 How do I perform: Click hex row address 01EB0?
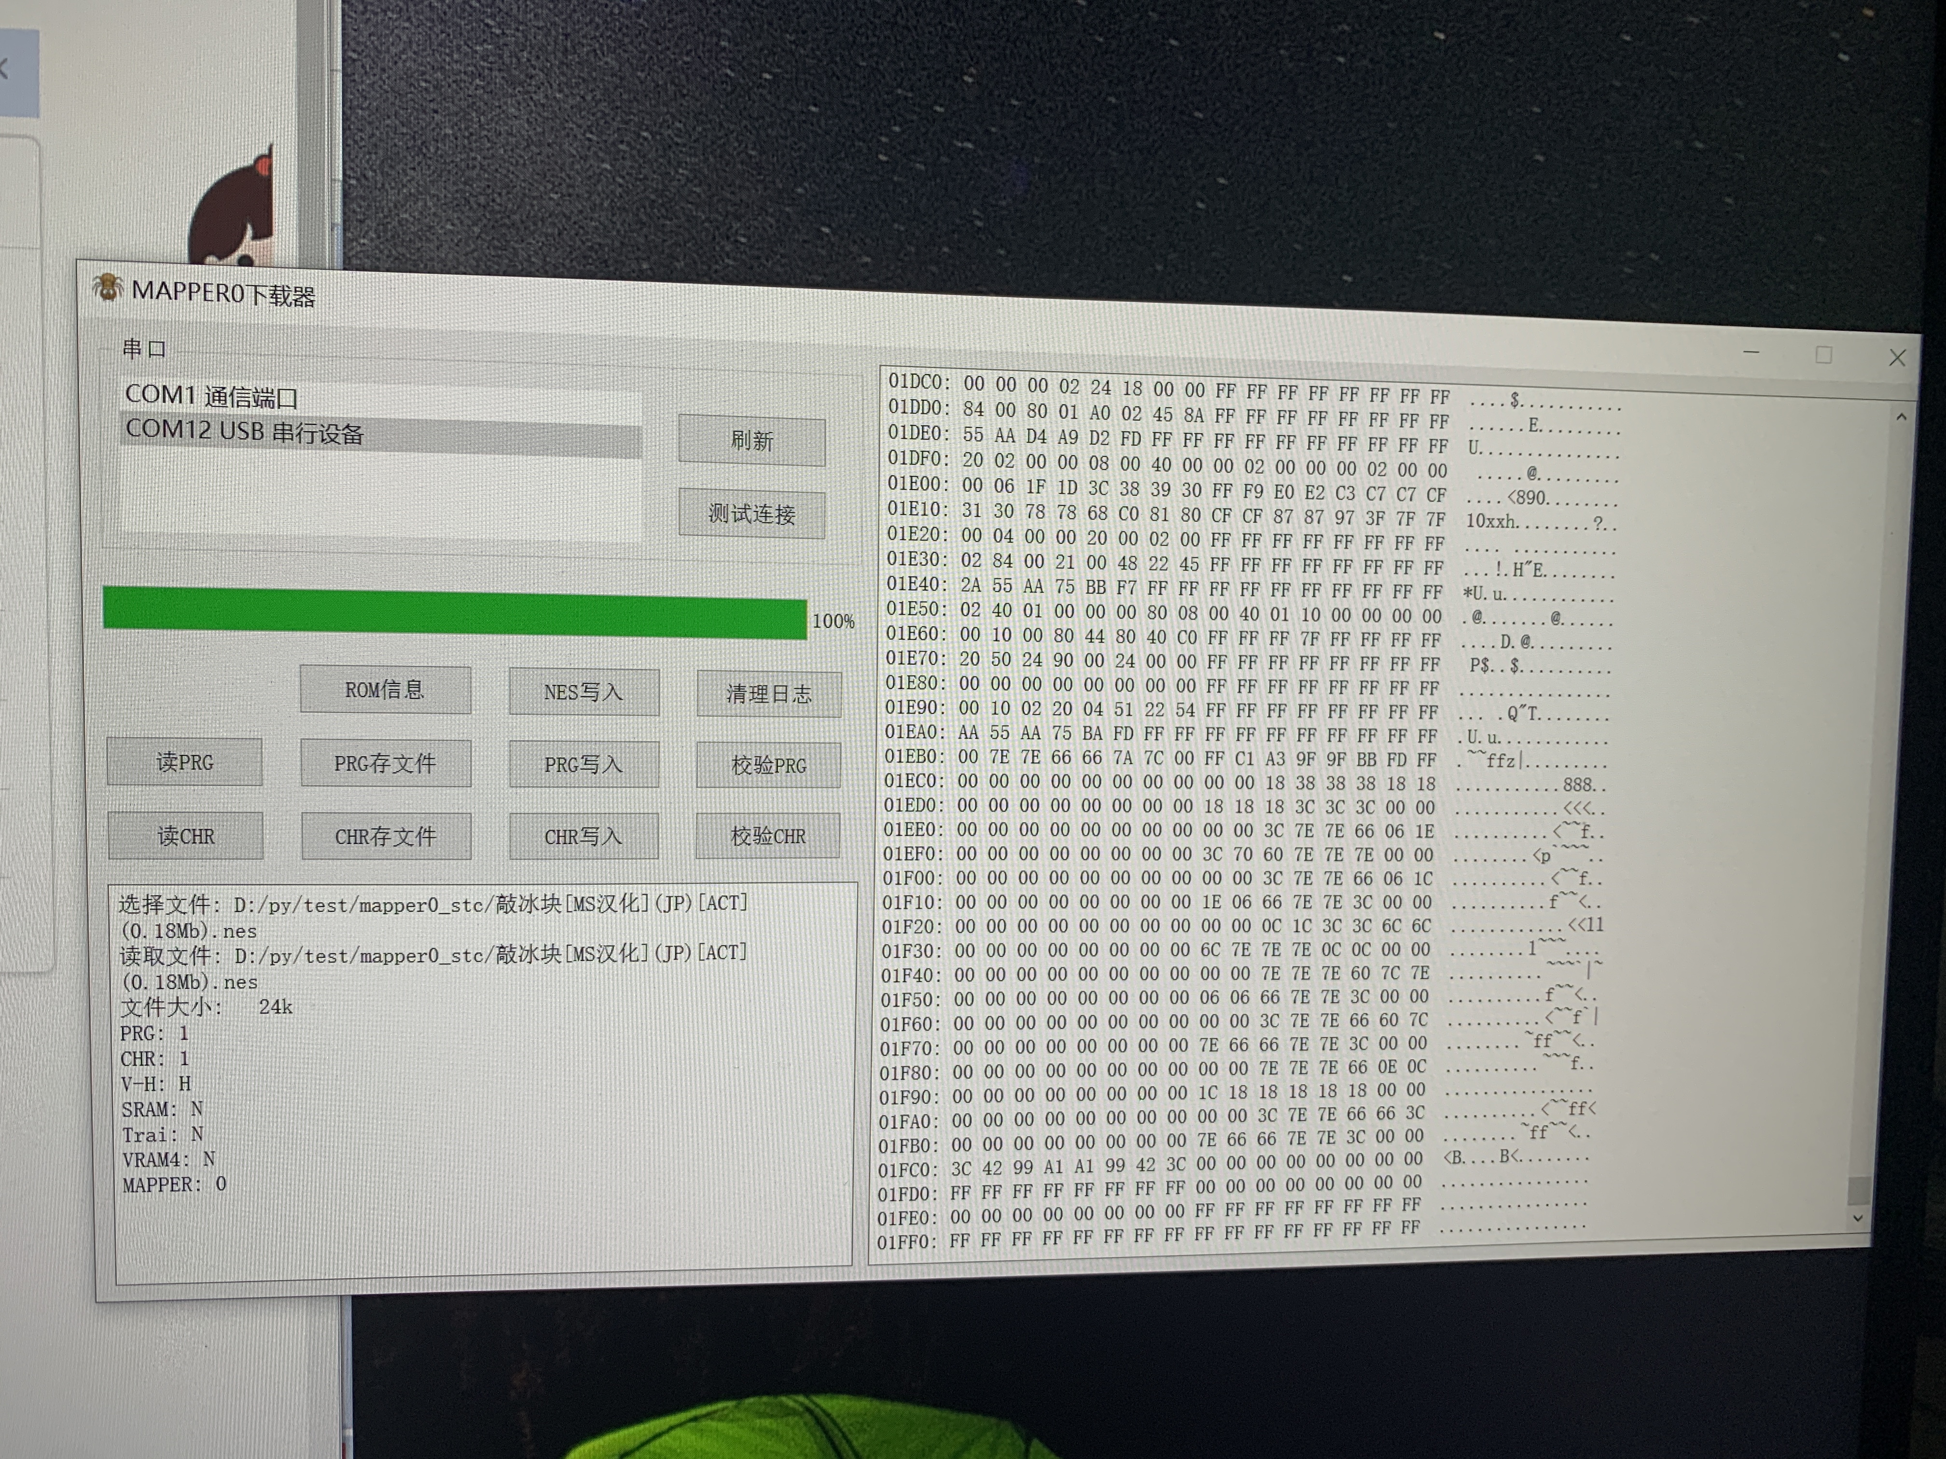click(x=917, y=757)
